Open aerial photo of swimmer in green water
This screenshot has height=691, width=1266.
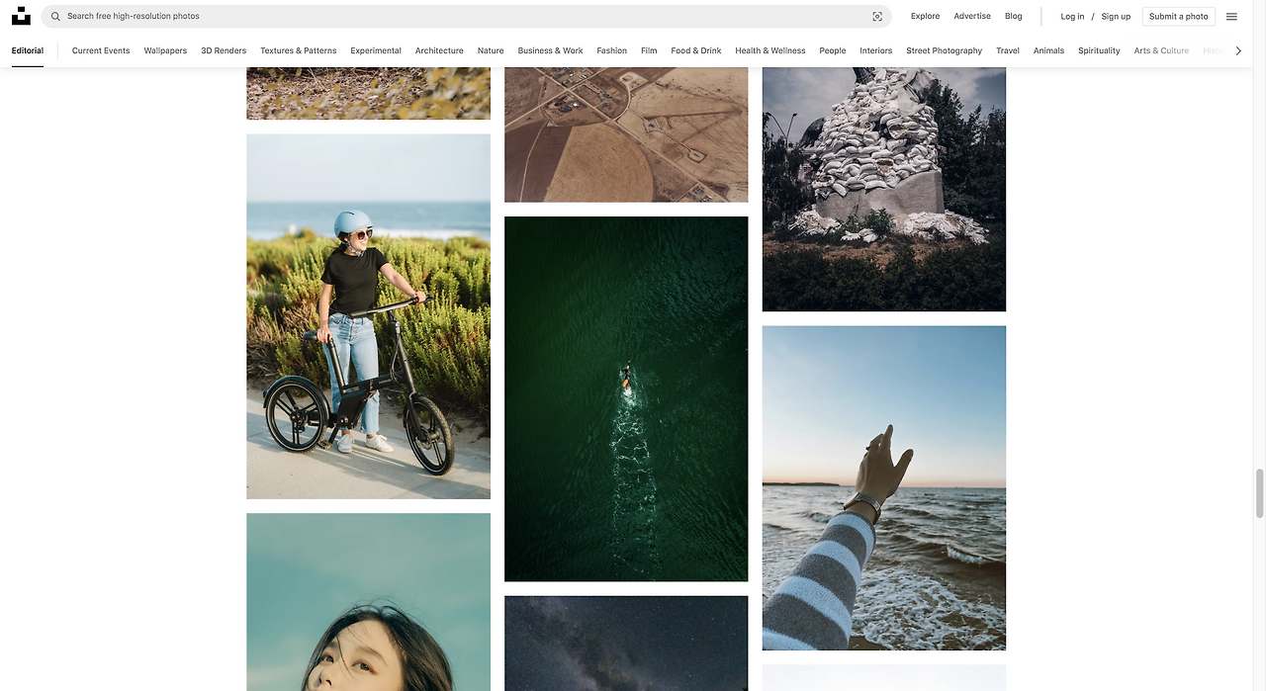(626, 398)
